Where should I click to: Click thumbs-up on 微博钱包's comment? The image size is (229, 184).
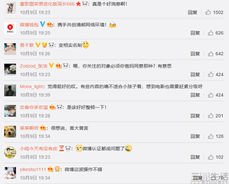pos(211,33)
